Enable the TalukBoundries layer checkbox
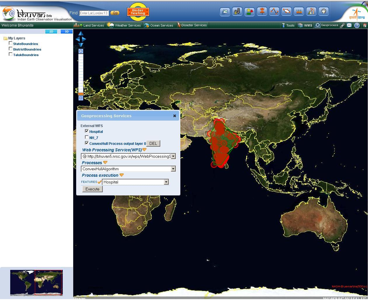The height and width of the screenshot is (300, 368). [11, 54]
